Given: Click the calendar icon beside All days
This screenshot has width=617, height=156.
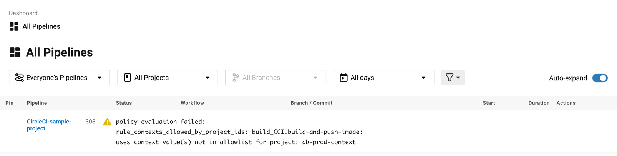Looking at the screenshot, I should pos(343,78).
